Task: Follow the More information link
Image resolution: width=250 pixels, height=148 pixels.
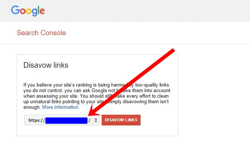Action: point(61,107)
